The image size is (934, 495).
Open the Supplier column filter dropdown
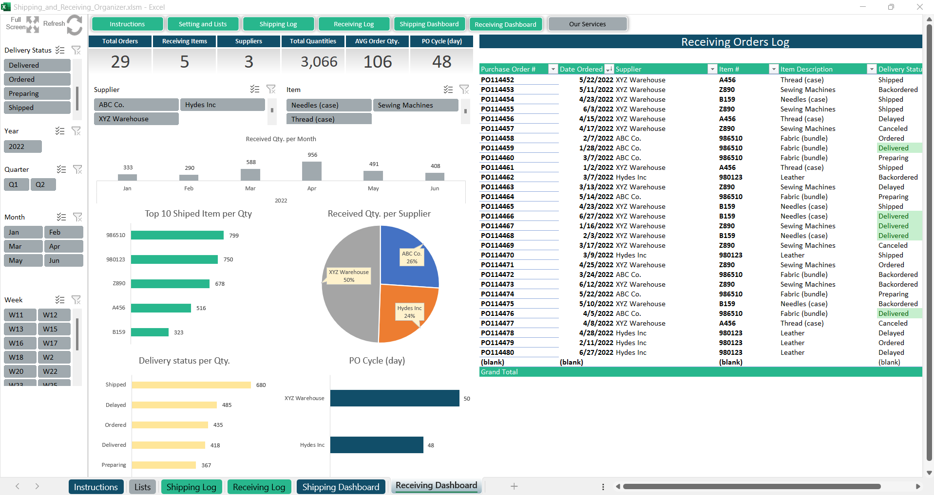click(712, 69)
